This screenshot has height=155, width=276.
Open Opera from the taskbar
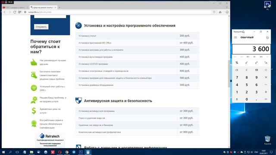(60, 152)
